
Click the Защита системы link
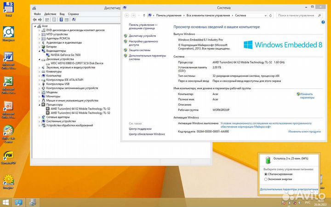point(139,50)
